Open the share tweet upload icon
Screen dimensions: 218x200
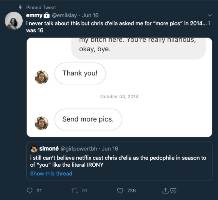pyautogui.click(x=165, y=191)
